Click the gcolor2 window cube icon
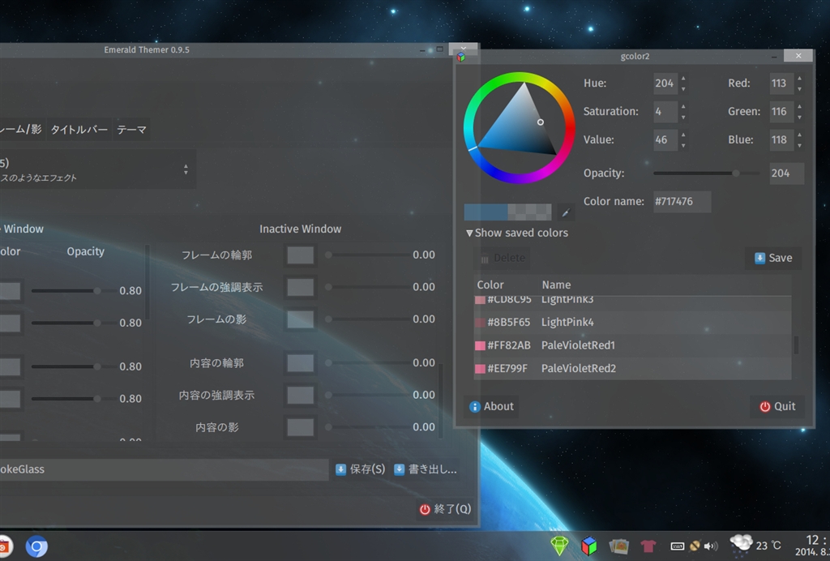830x561 pixels. coord(461,57)
